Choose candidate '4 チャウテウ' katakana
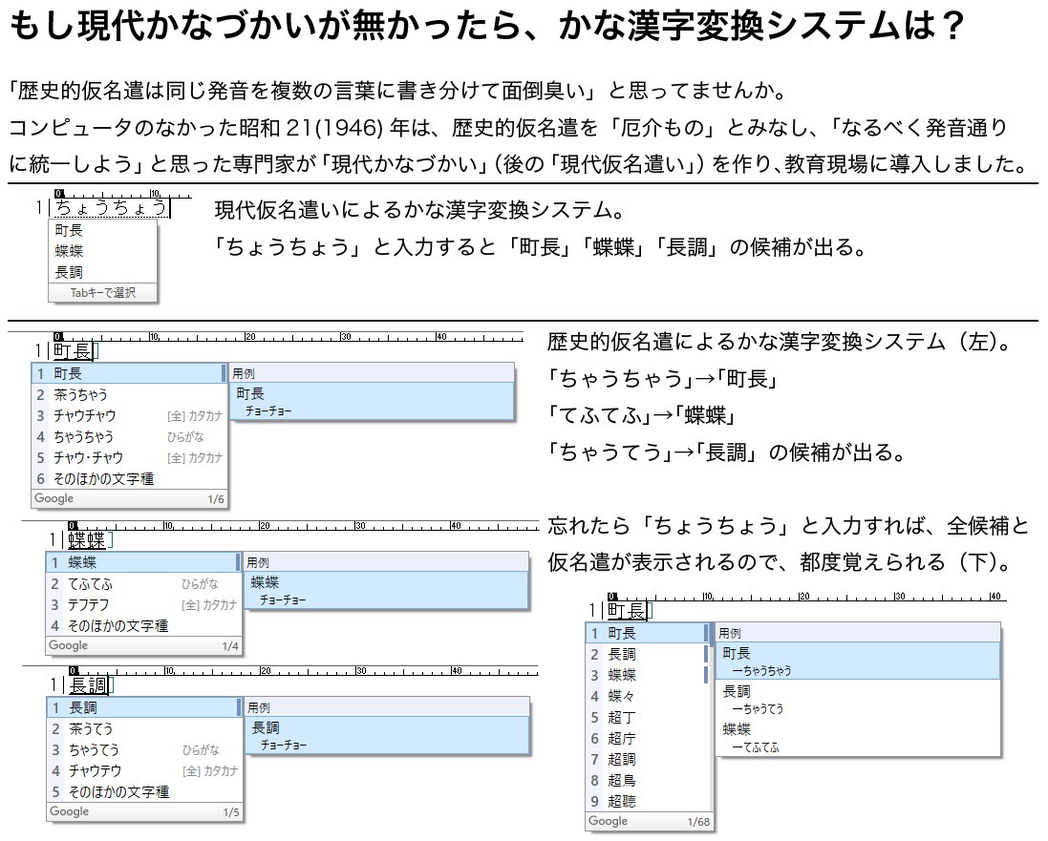1048x841 pixels. pos(143,771)
